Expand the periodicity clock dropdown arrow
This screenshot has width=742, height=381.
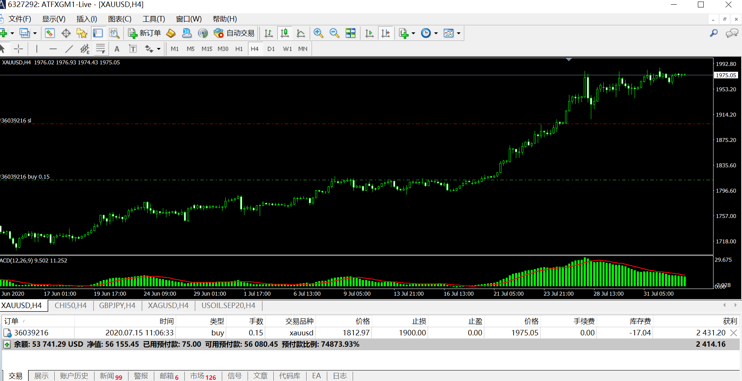436,34
